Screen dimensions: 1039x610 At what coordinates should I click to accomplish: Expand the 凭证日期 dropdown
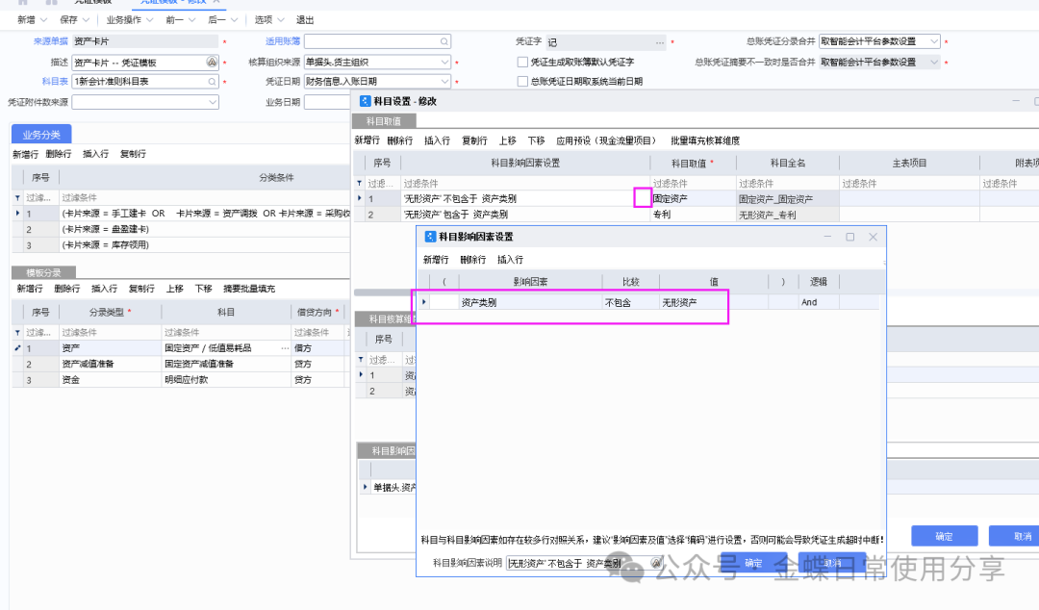[x=444, y=82]
